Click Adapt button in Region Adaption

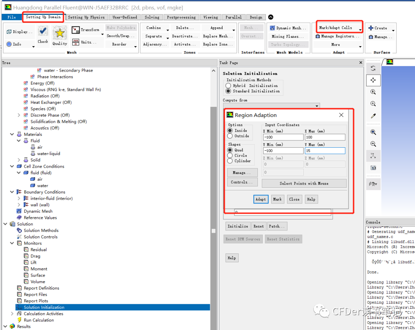click(x=261, y=200)
